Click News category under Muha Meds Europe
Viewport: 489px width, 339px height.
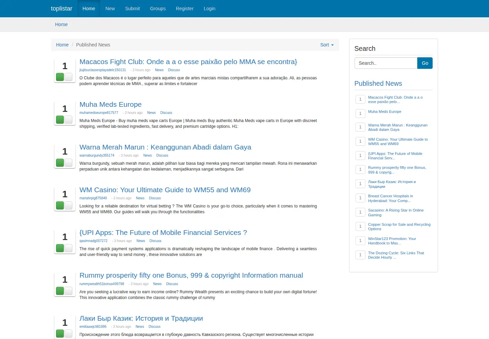151,113
